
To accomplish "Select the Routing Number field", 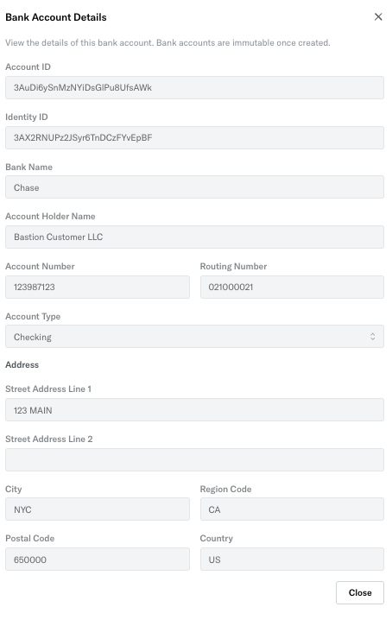I will 292,287.
